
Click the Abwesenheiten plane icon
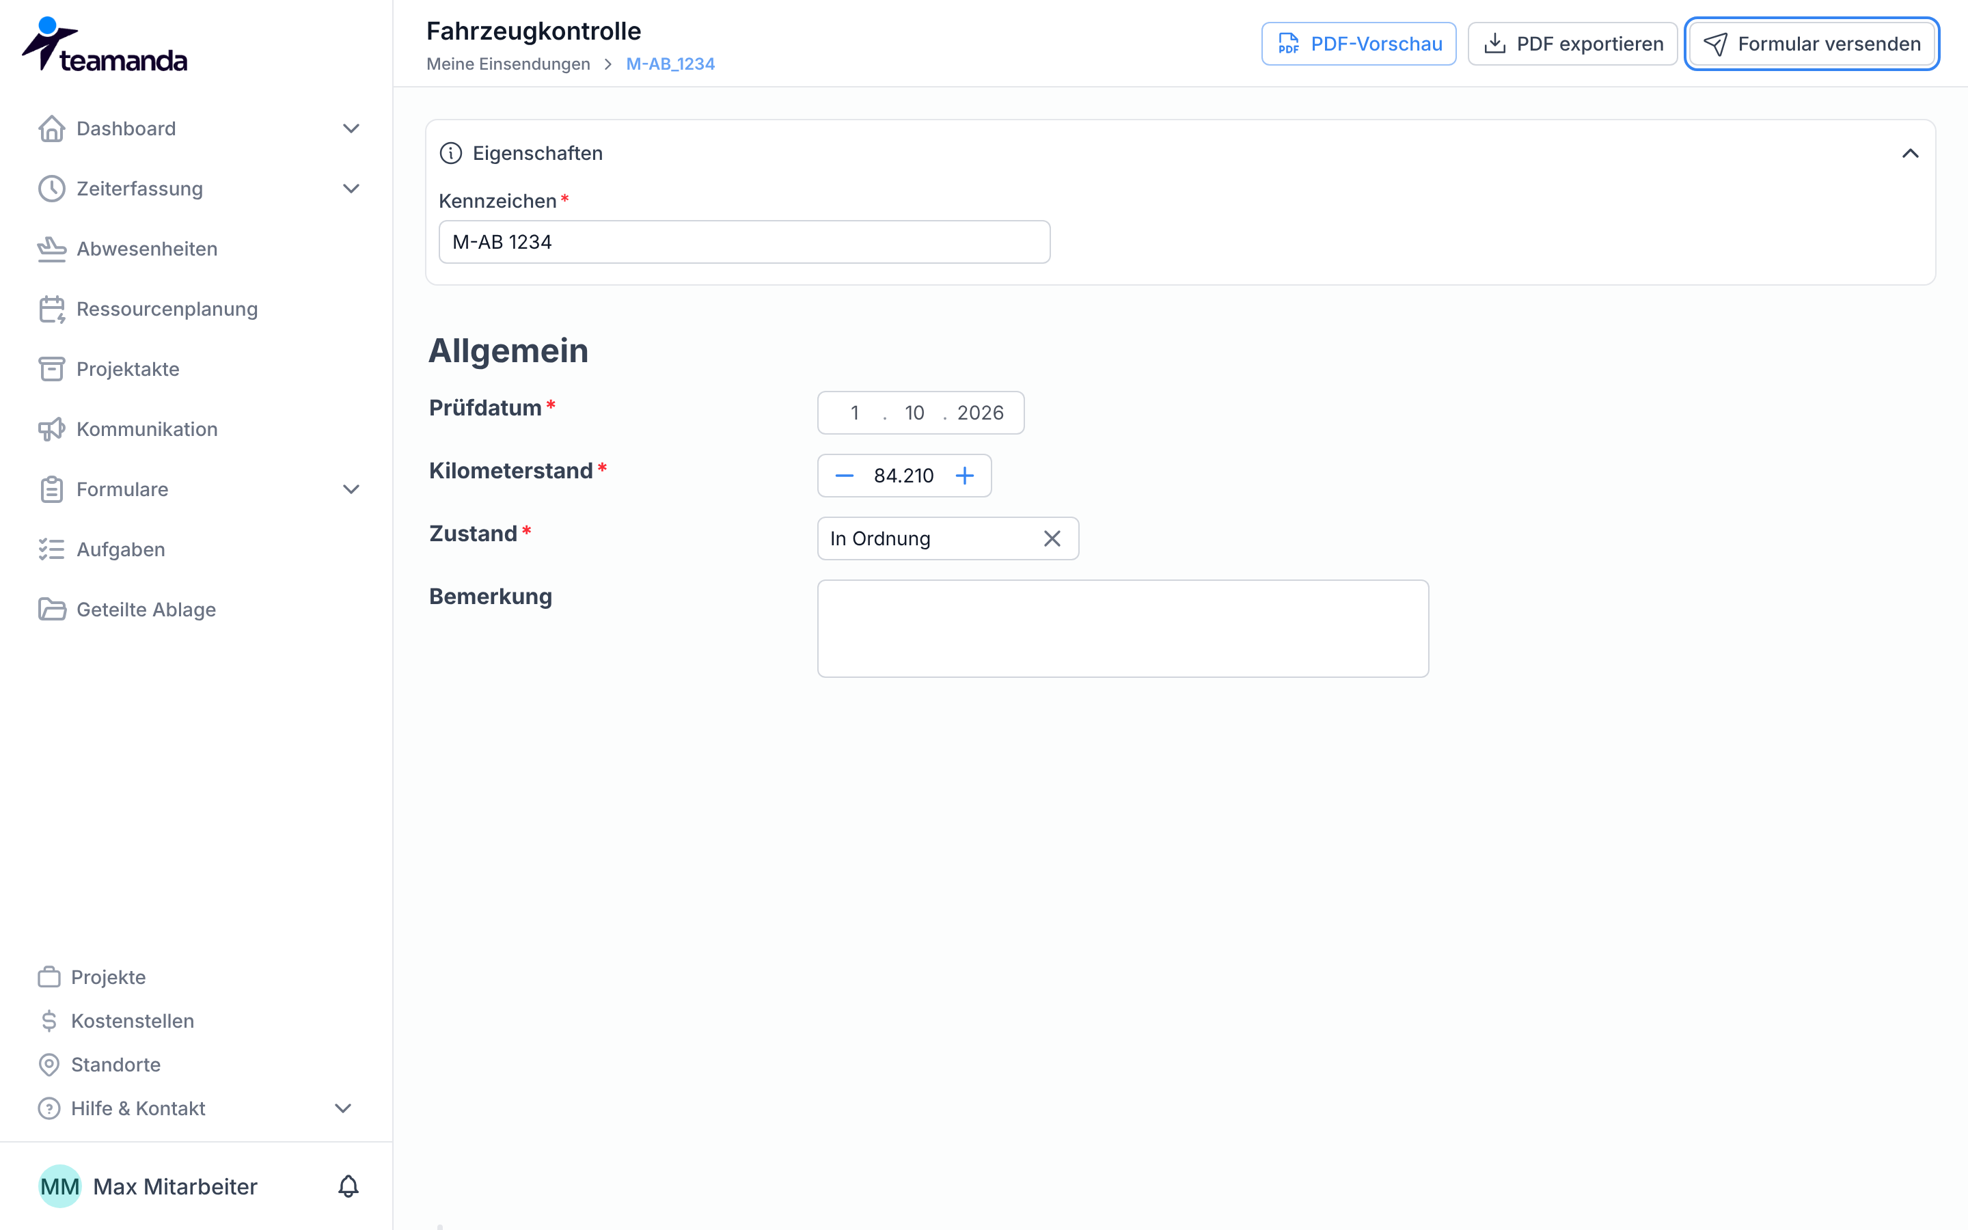[52, 249]
